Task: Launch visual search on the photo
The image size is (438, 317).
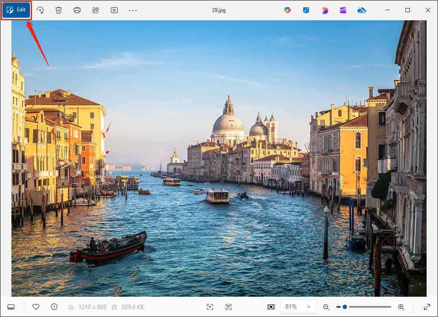Action: (x=210, y=307)
